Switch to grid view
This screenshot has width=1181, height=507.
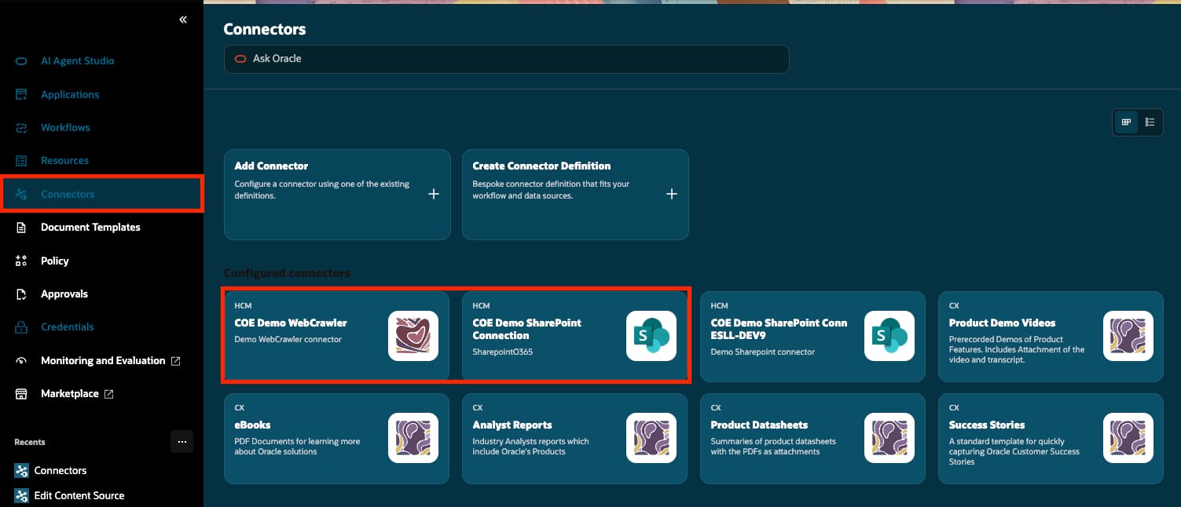[x=1126, y=122]
